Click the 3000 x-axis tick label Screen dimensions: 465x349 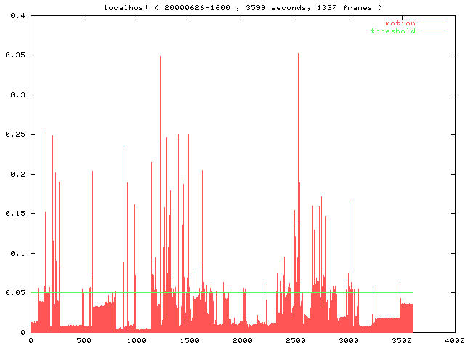coord(349,340)
